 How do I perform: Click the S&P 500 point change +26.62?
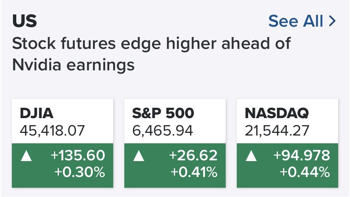coord(193,156)
